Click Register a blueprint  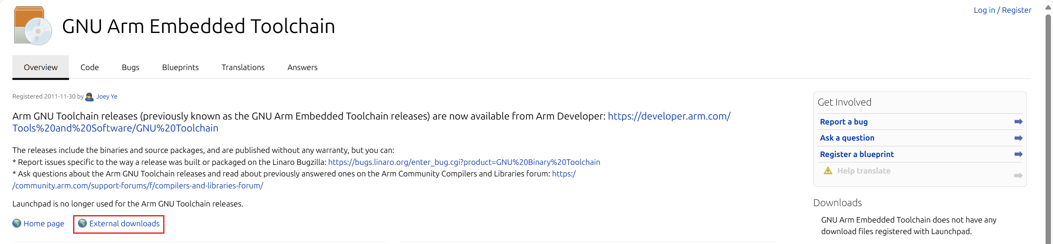point(857,154)
